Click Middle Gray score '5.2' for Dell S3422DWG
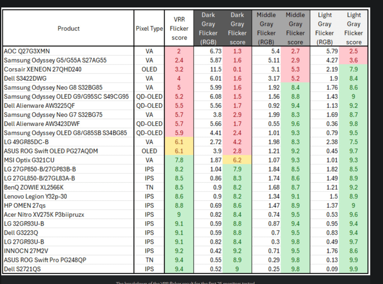This screenshot has width=383, height=284. pos(295,78)
